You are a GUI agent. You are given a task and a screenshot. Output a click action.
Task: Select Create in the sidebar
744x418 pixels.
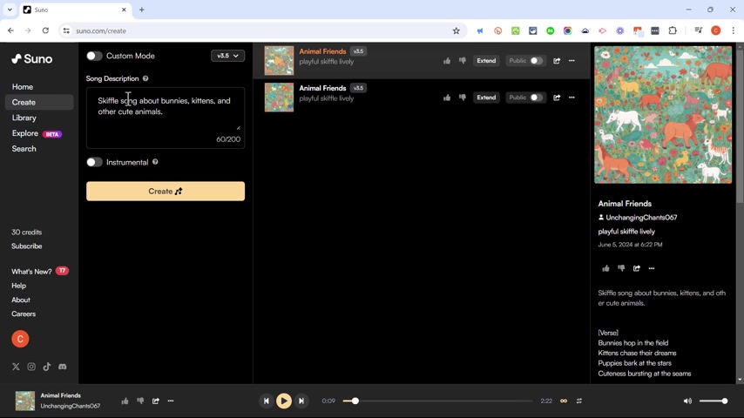click(39, 103)
